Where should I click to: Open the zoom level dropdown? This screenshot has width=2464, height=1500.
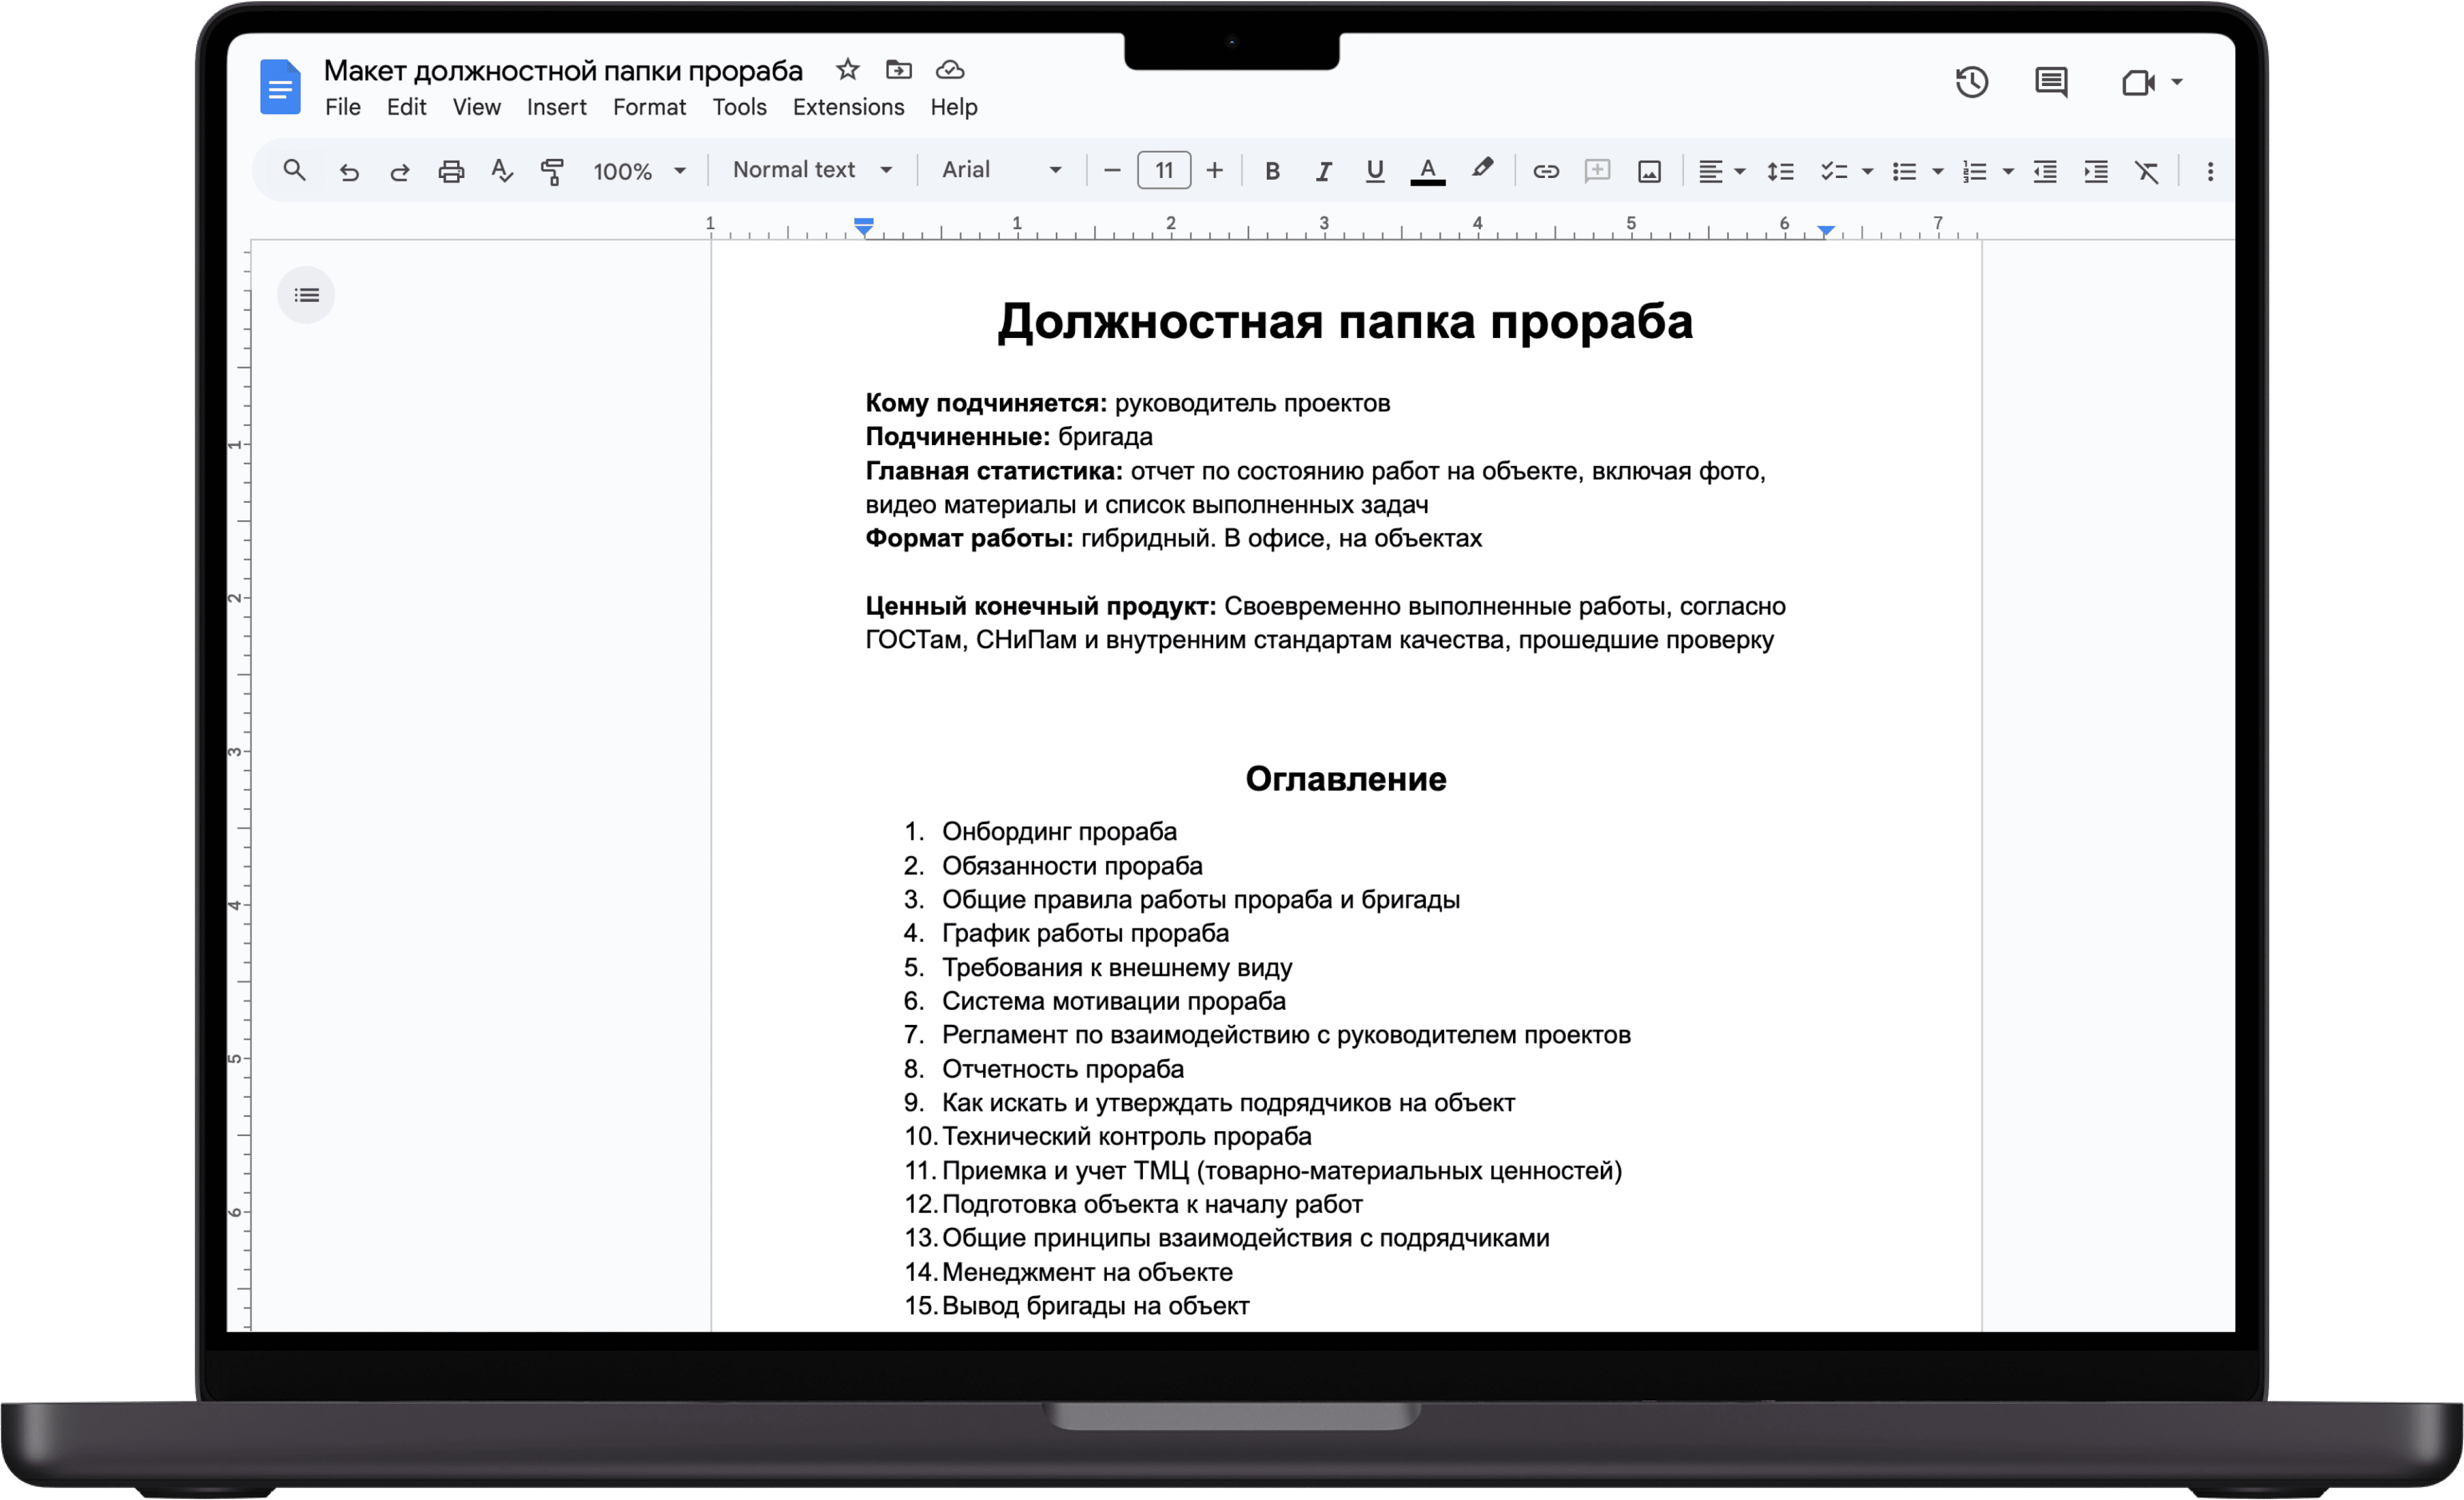point(639,171)
